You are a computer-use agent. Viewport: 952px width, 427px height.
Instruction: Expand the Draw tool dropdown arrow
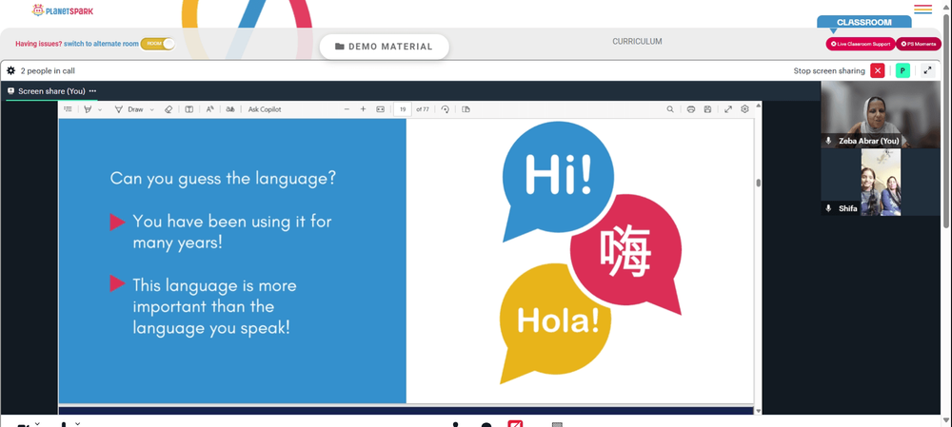tap(151, 109)
